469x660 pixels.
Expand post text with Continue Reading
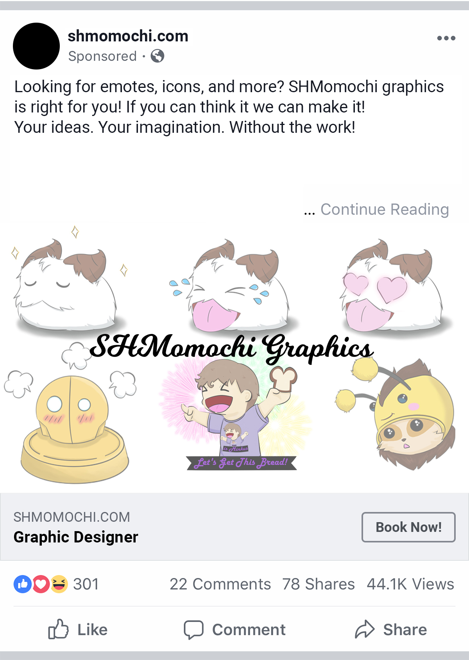pyautogui.click(x=385, y=209)
